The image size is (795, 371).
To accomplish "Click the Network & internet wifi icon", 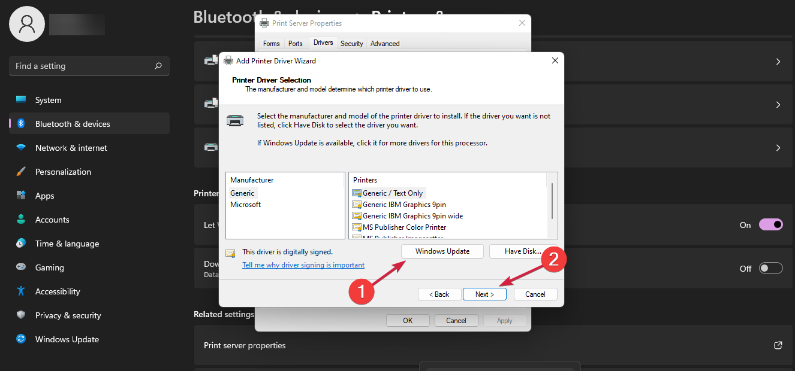I will 21,148.
